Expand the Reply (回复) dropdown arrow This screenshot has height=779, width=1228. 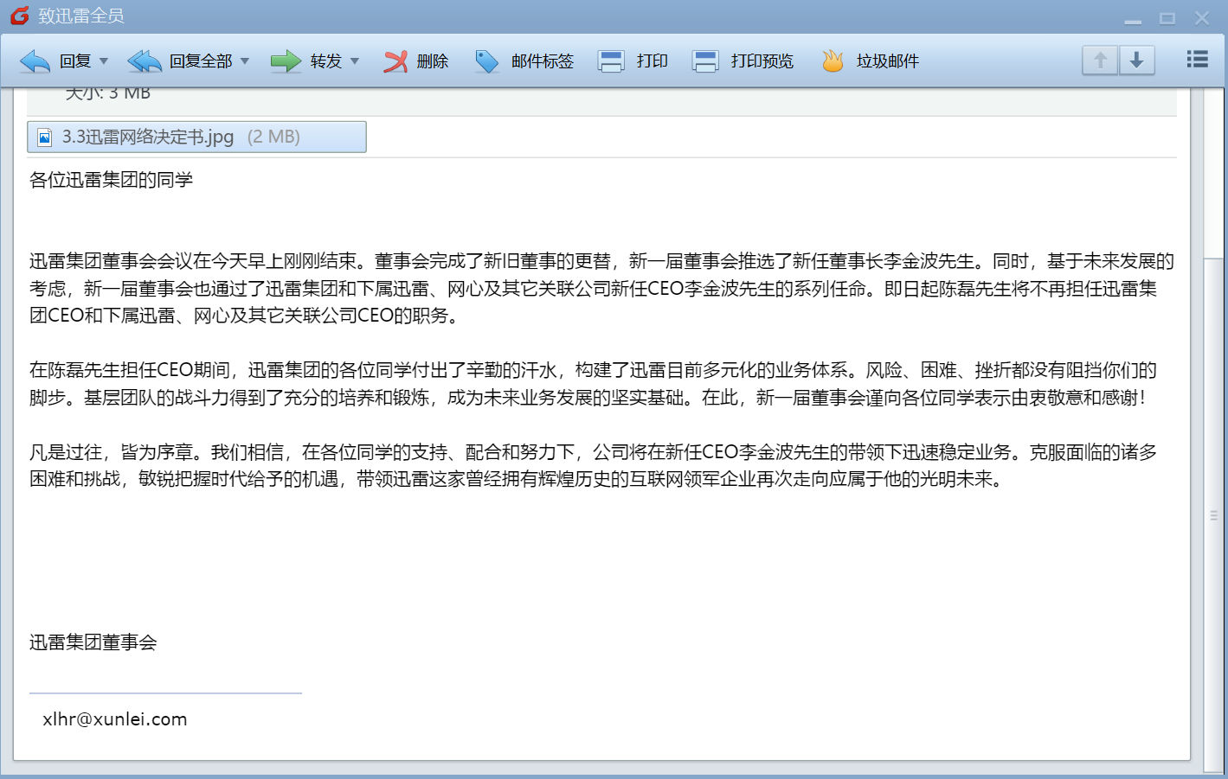[x=104, y=61]
